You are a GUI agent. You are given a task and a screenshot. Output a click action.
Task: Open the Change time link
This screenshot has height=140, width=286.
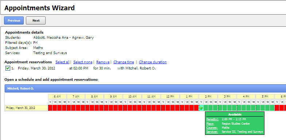click(124, 62)
